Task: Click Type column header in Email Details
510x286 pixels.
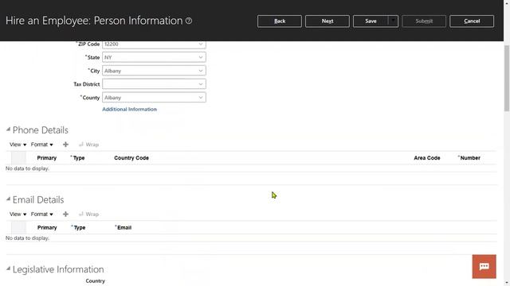Action: click(x=78, y=228)
